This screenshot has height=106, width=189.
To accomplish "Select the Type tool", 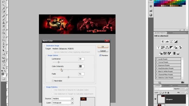I will click(4, 47).
